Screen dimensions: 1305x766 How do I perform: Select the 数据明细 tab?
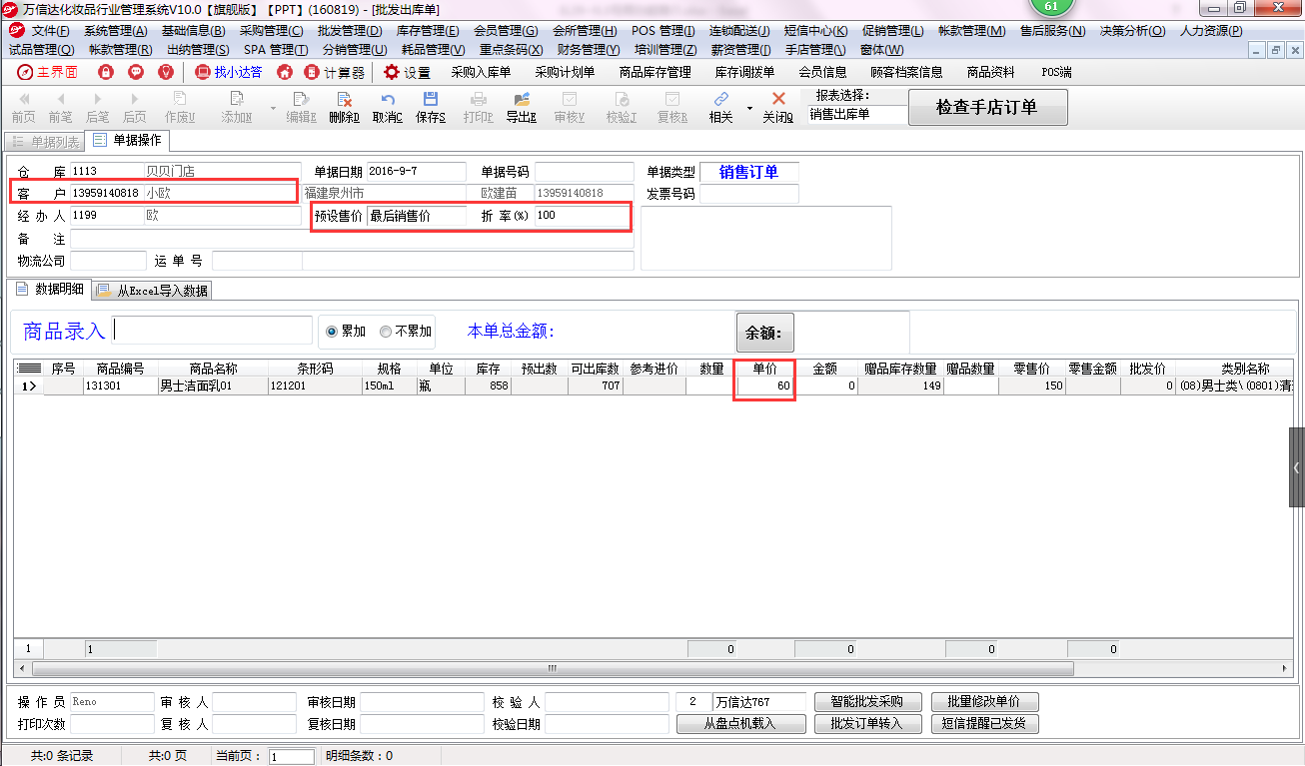(51, 290)
